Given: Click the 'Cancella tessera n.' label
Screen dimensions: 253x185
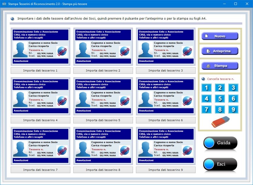Looking at the screenshot, I should coord(221,79).
